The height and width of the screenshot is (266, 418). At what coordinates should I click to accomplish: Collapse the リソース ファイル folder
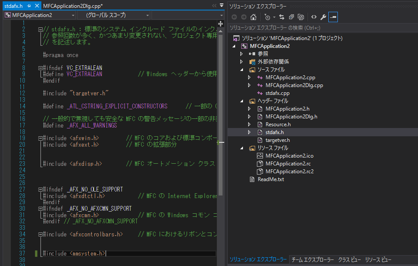point(242,148)
